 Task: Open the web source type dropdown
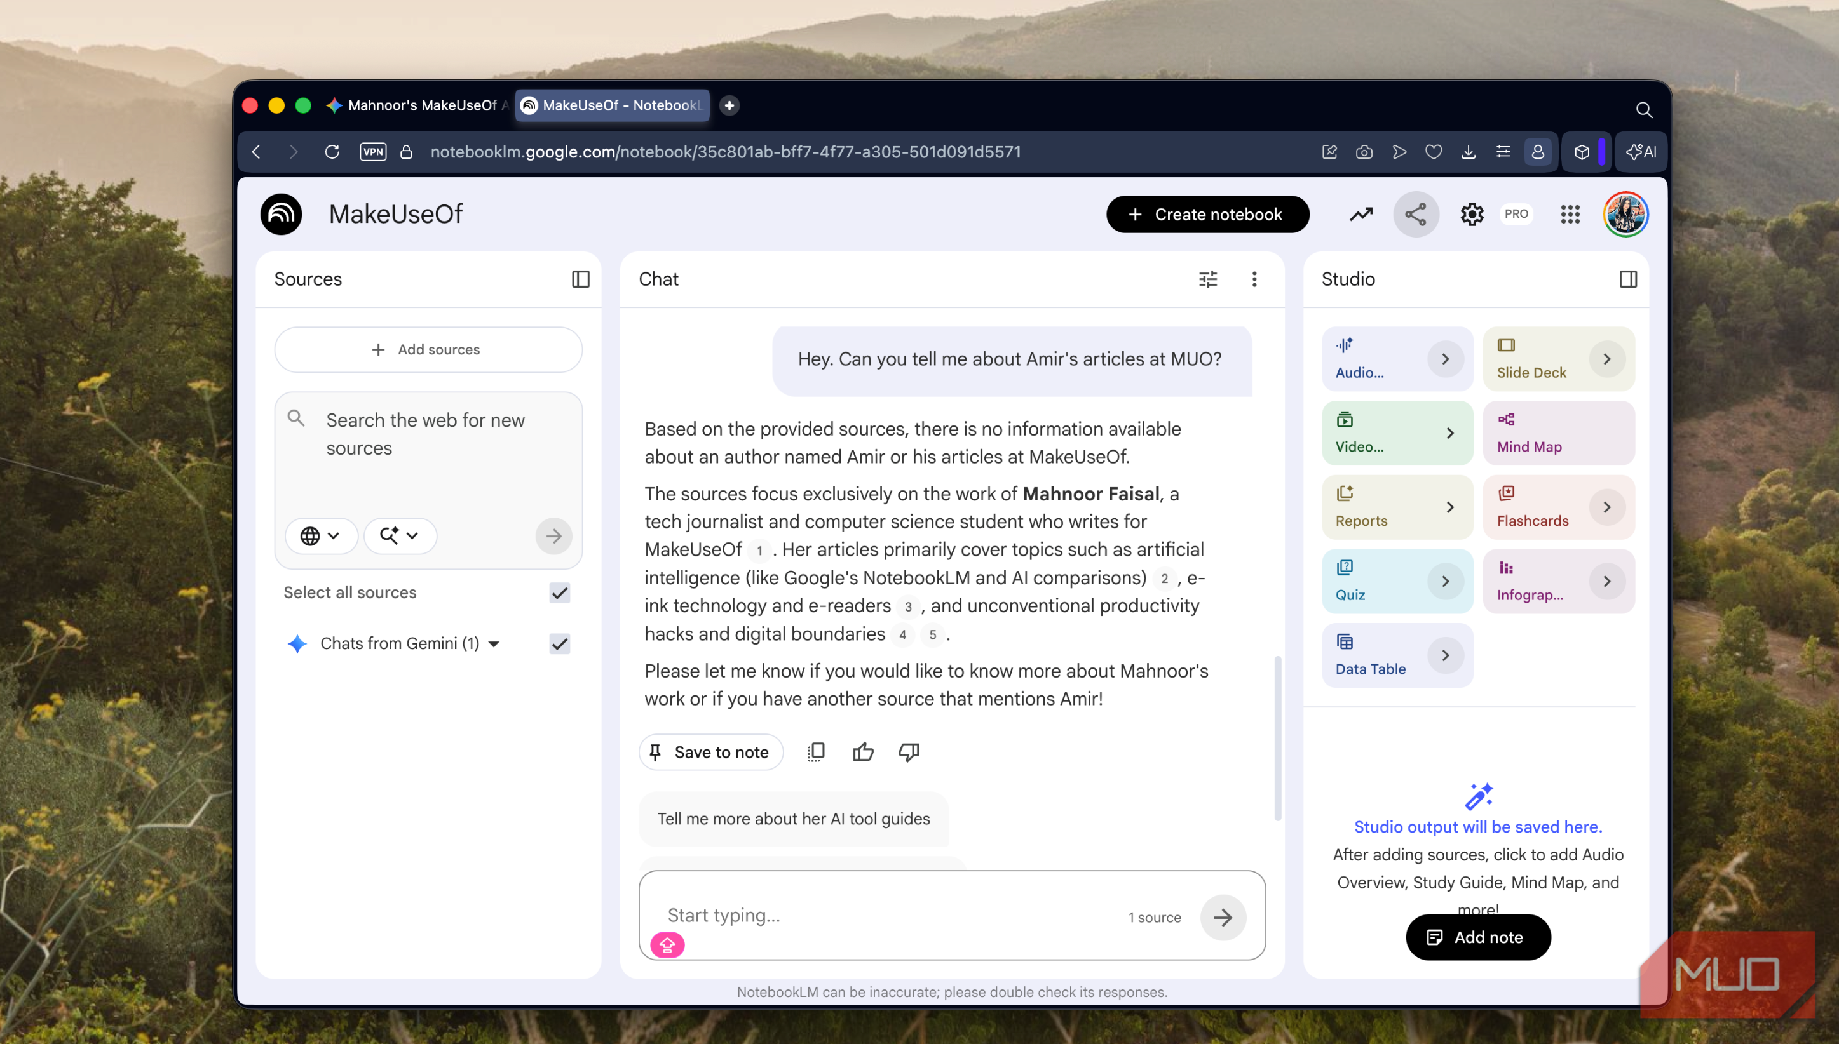pos(321,535)
